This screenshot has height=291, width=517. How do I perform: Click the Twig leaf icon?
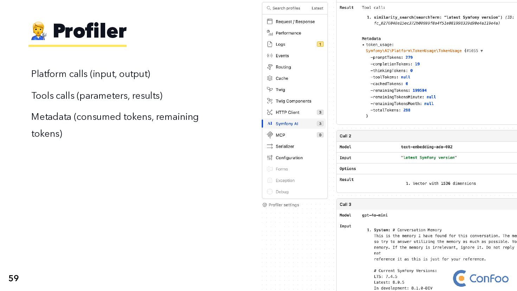[x=270, y=90]
